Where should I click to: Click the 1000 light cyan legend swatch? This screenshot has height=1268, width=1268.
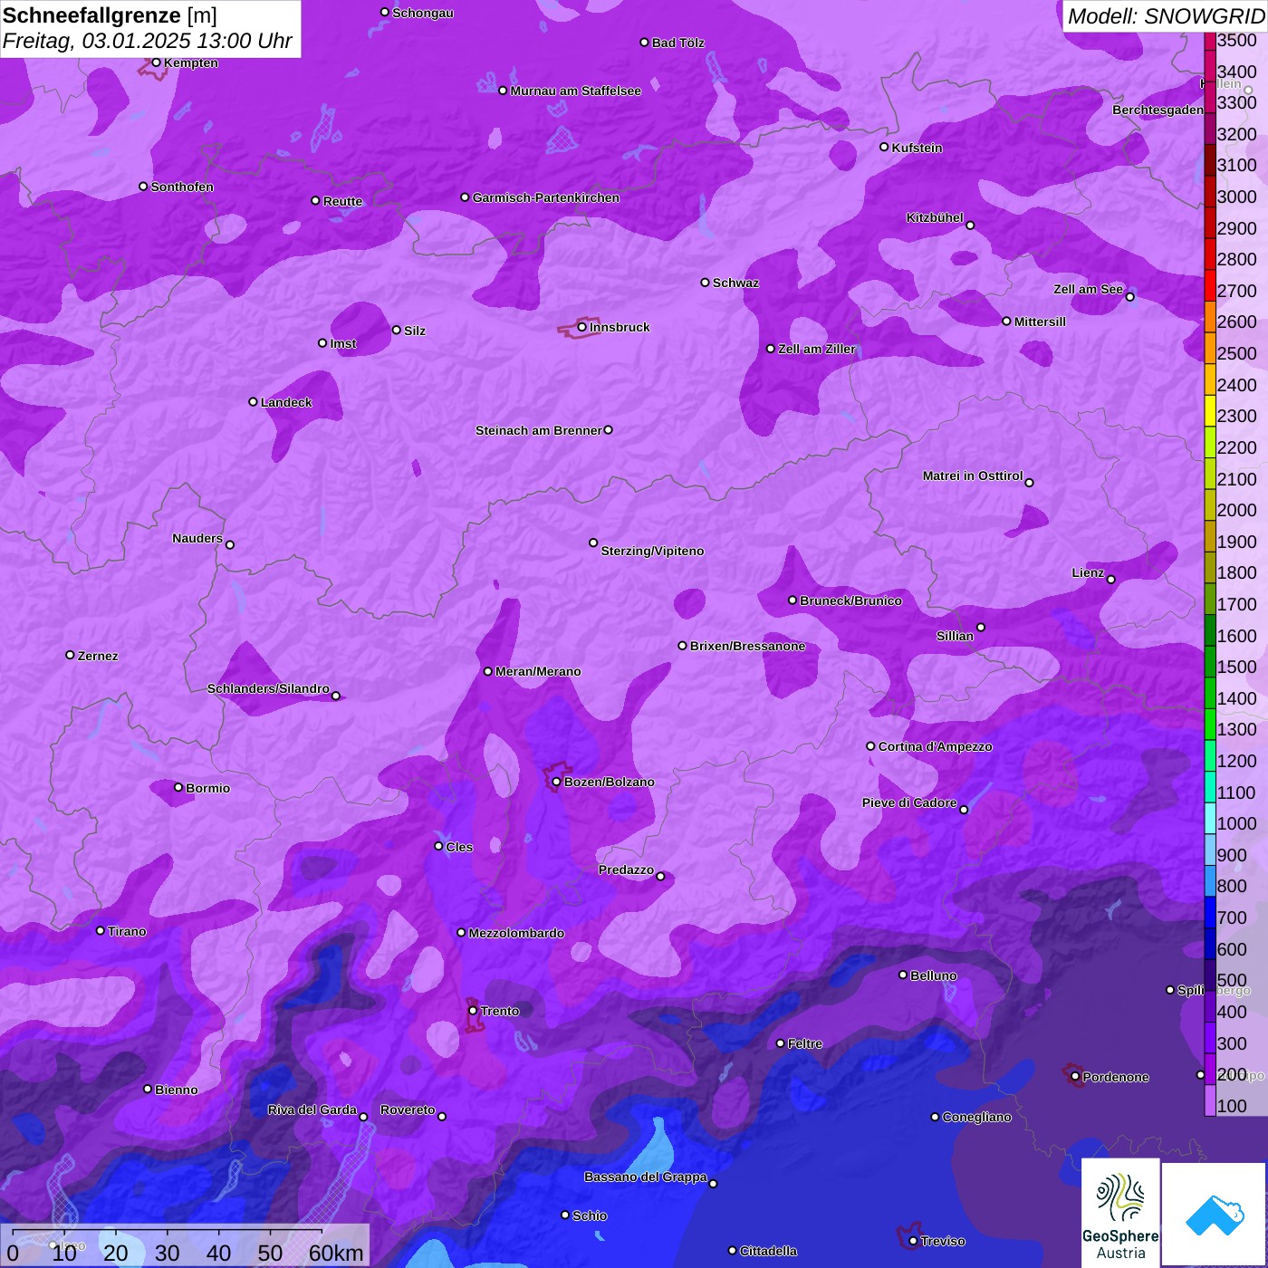click(x=1210, y=819)
